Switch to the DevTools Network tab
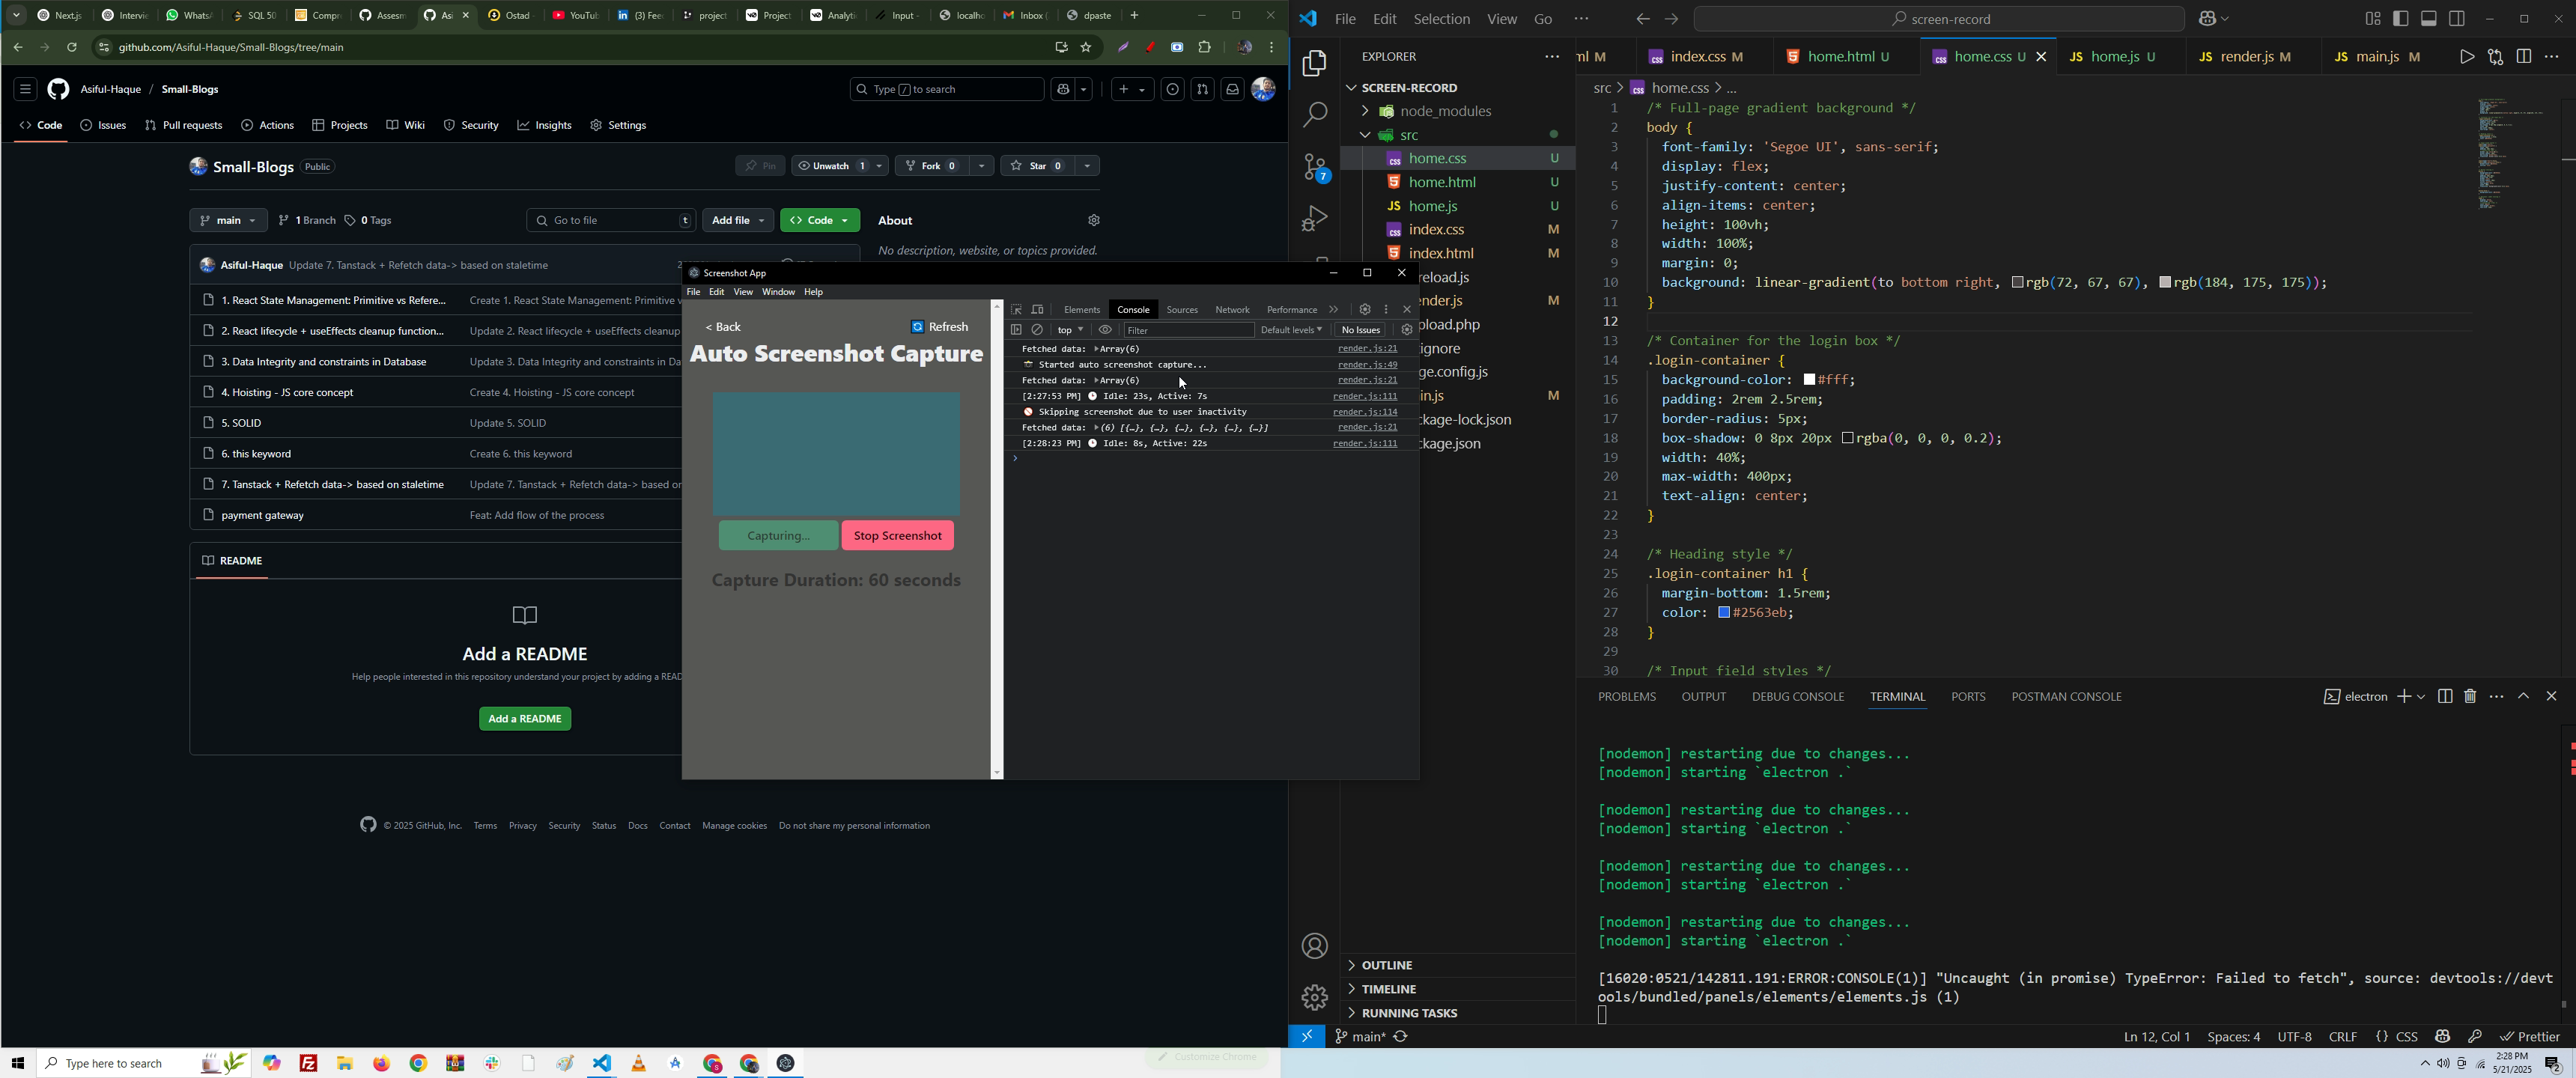 pos(1232,310)
